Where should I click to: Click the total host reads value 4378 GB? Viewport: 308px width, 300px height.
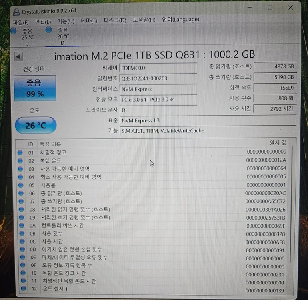coord(275,66)
